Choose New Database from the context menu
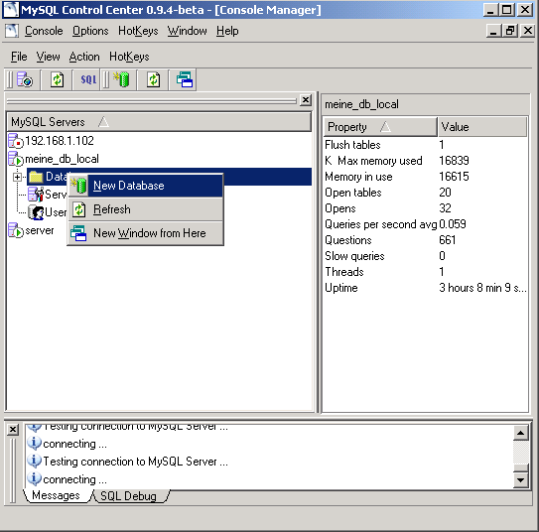Viewport: 539px width, 532px height. 146,186
